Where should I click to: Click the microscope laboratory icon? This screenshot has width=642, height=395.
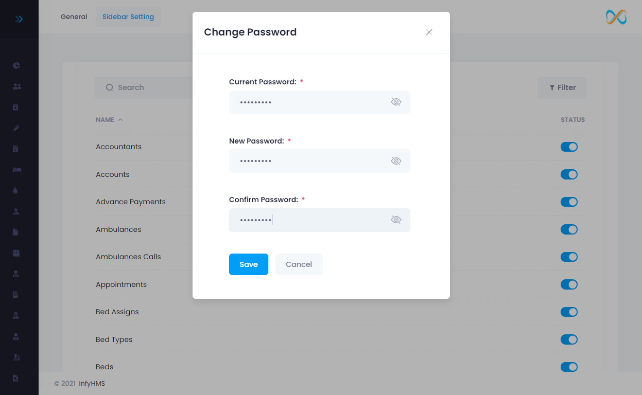[x=15, y=357]
